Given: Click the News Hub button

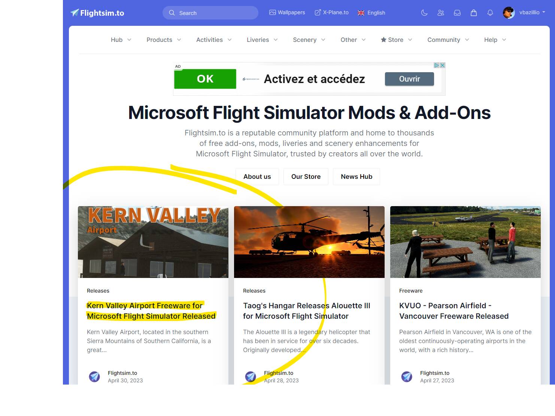Looking at the screenshot, I should [x=357, y=177].
